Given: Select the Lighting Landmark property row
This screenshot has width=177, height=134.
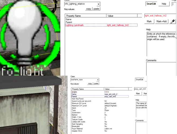Looking at the screenshot, I should (x=101, y=25).
